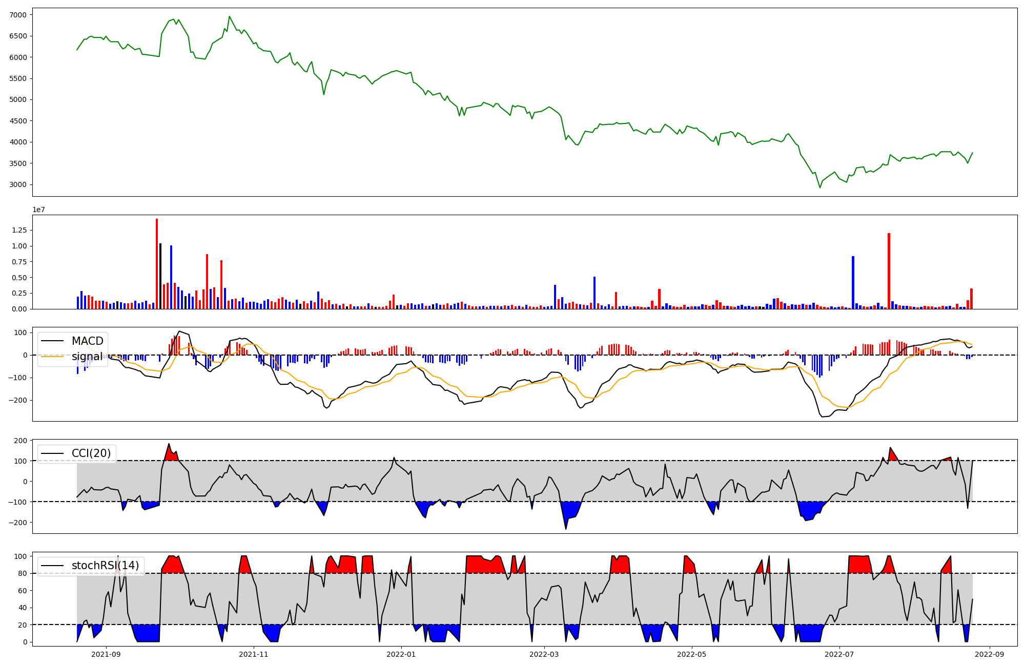Click the 1.25 volume axis tick label
Image resolution: width=1025 pixels, height=666 pixels.
[x=19, y=231]
